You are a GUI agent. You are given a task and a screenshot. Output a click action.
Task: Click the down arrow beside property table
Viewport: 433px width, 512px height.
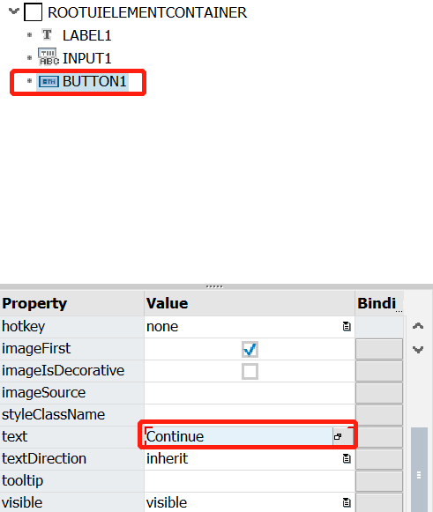pyautogui.click(x=418, y=349)
